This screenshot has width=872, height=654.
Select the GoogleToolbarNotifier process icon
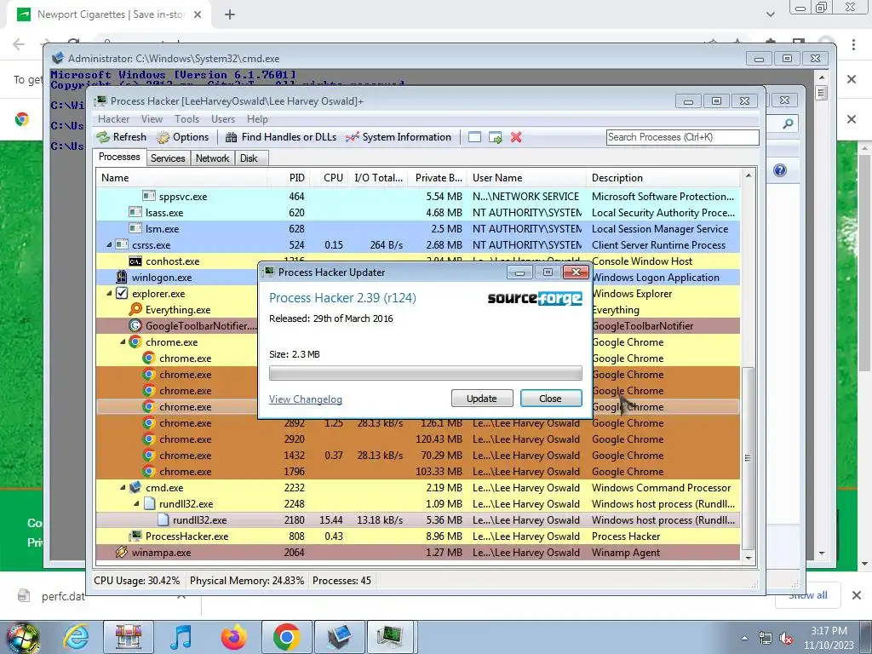pos(135,325)
